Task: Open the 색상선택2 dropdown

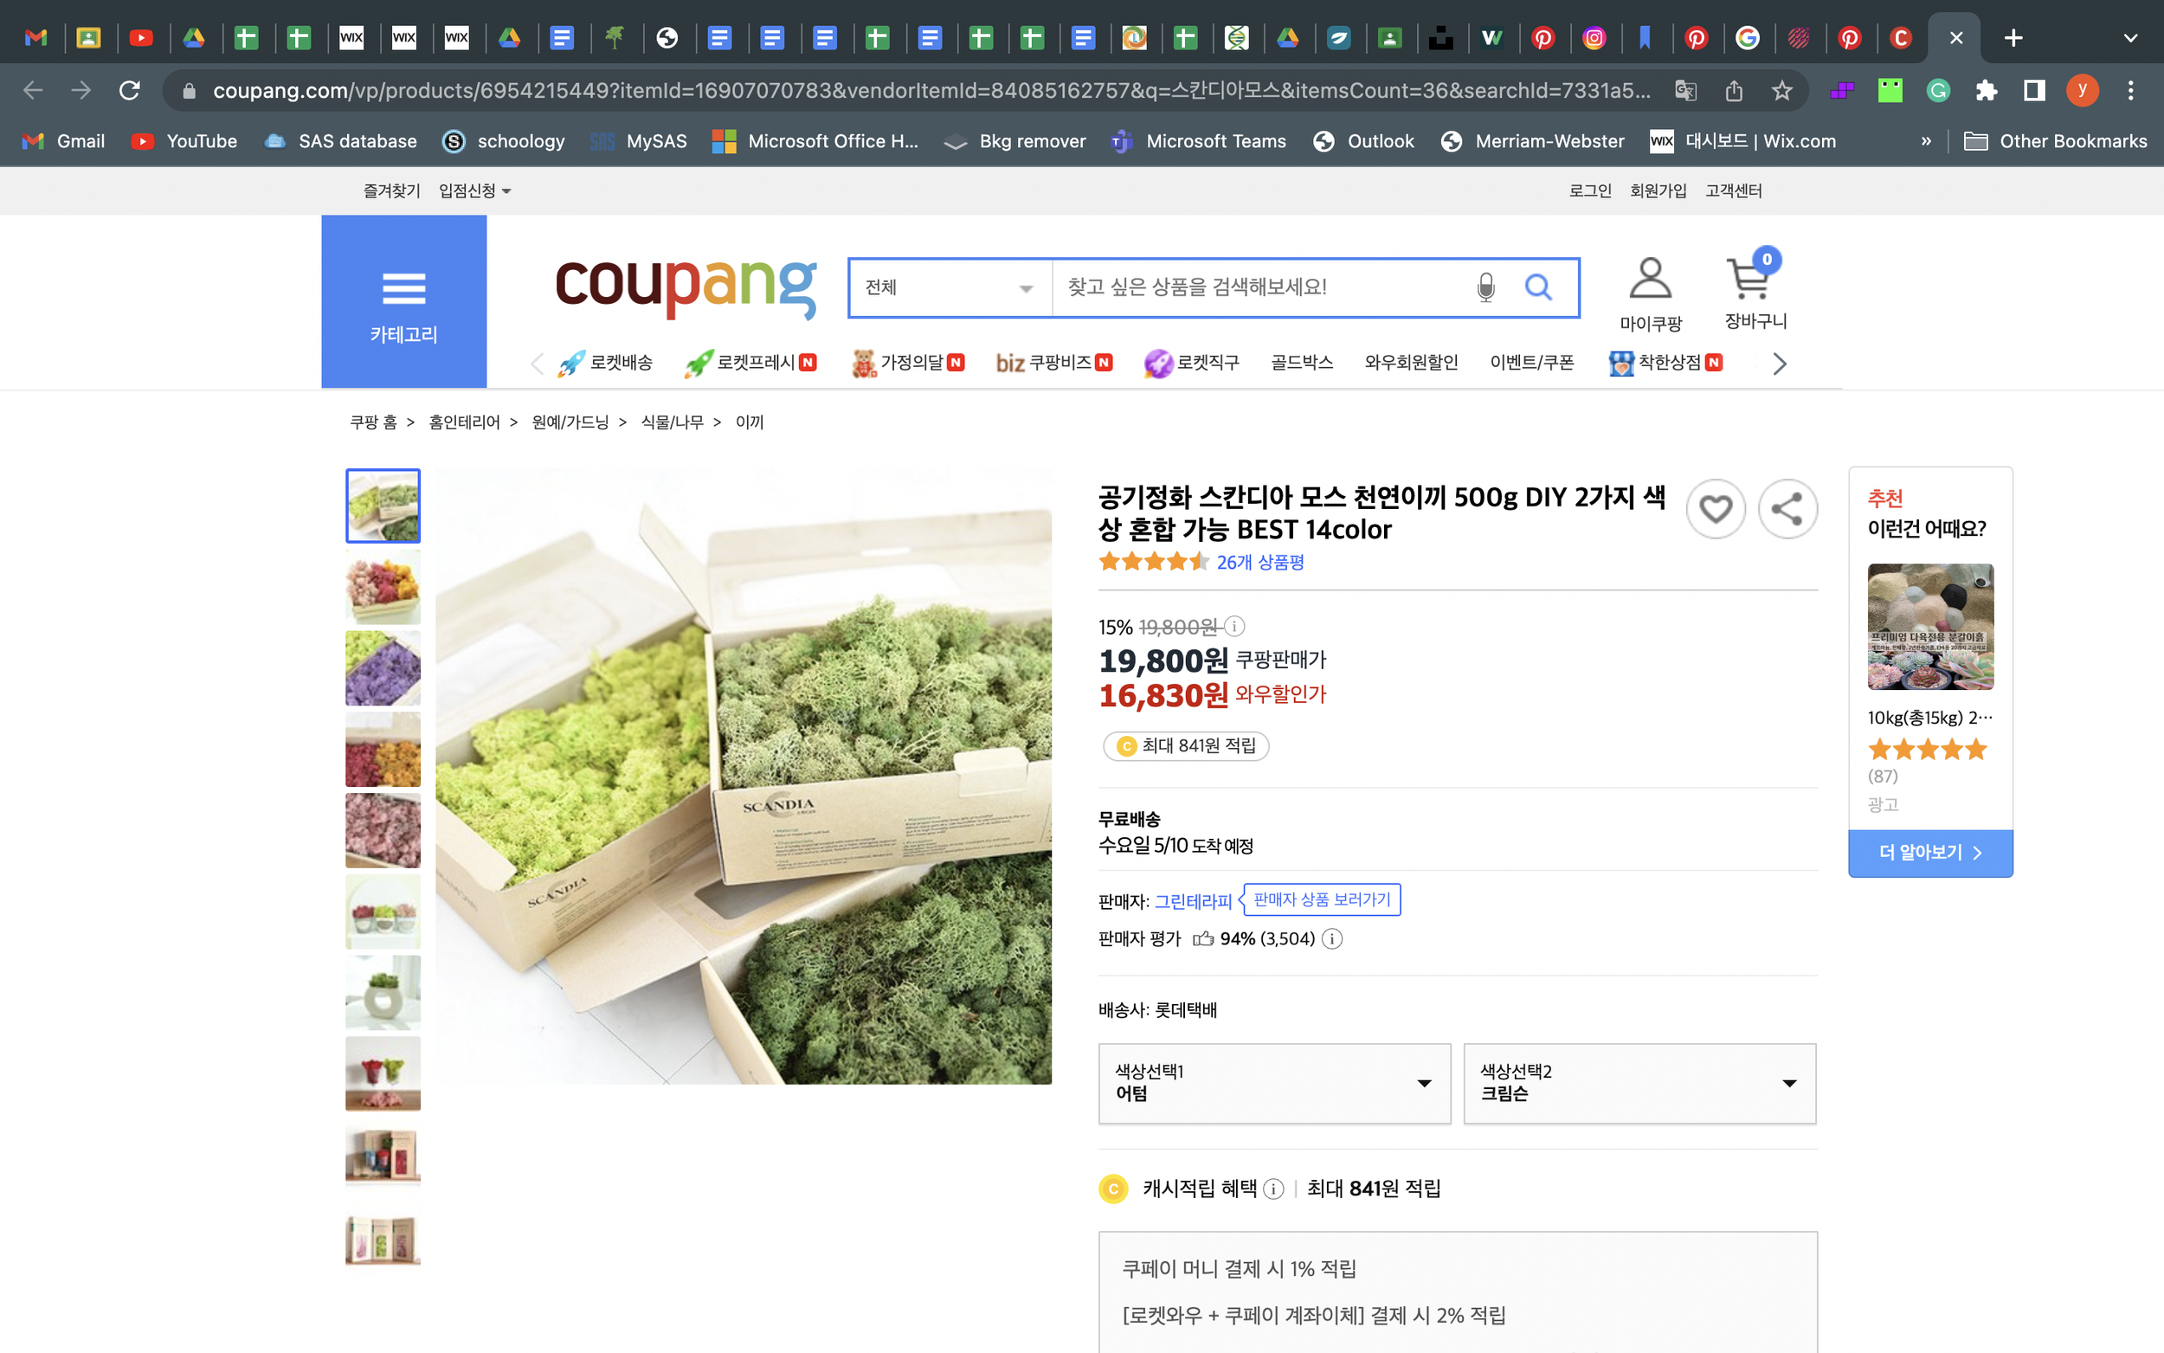Action: pos(1639,1083)
